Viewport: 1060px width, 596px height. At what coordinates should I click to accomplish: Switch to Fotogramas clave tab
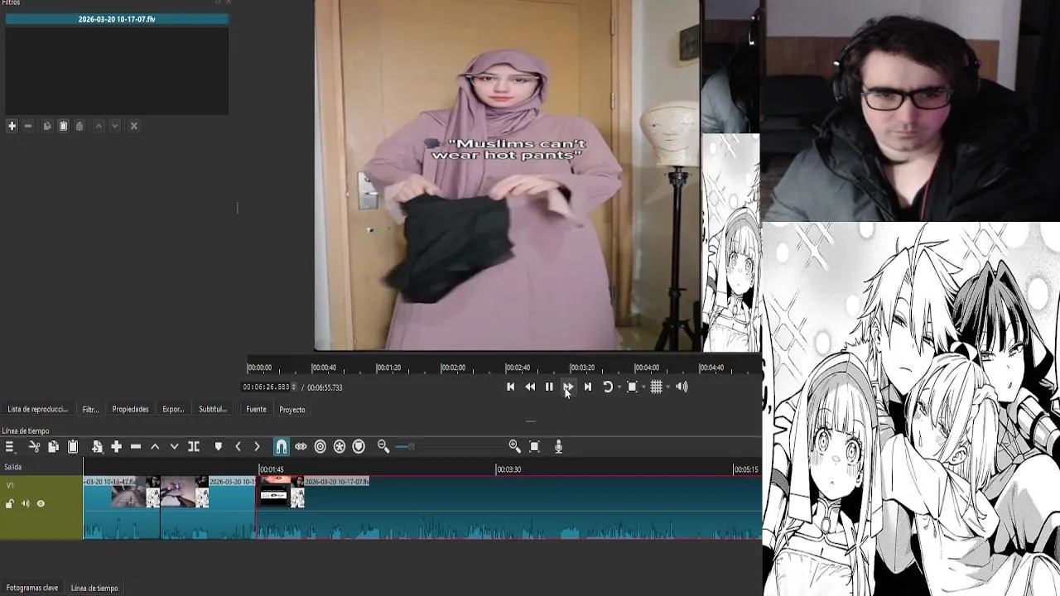(32, 588)
